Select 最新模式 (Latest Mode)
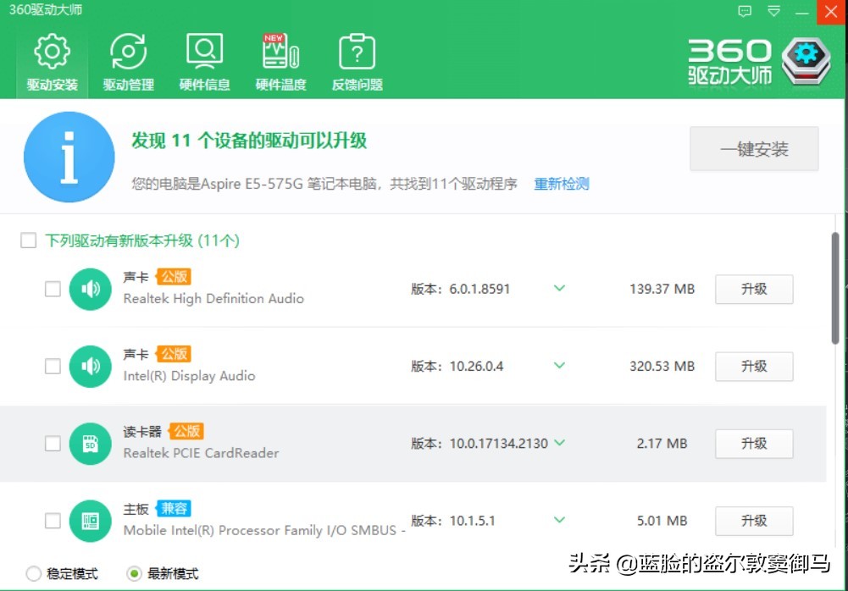 coord(135,573)
